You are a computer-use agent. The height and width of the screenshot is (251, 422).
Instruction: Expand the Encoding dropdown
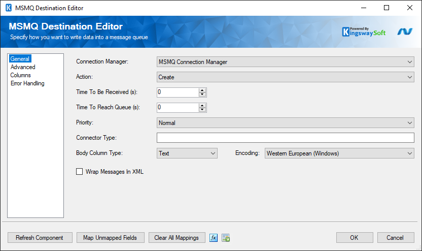339,153
